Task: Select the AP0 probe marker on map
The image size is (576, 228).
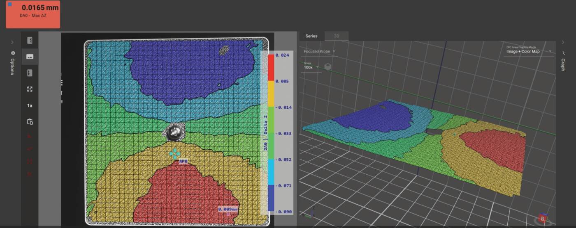Action: point(175,154)
